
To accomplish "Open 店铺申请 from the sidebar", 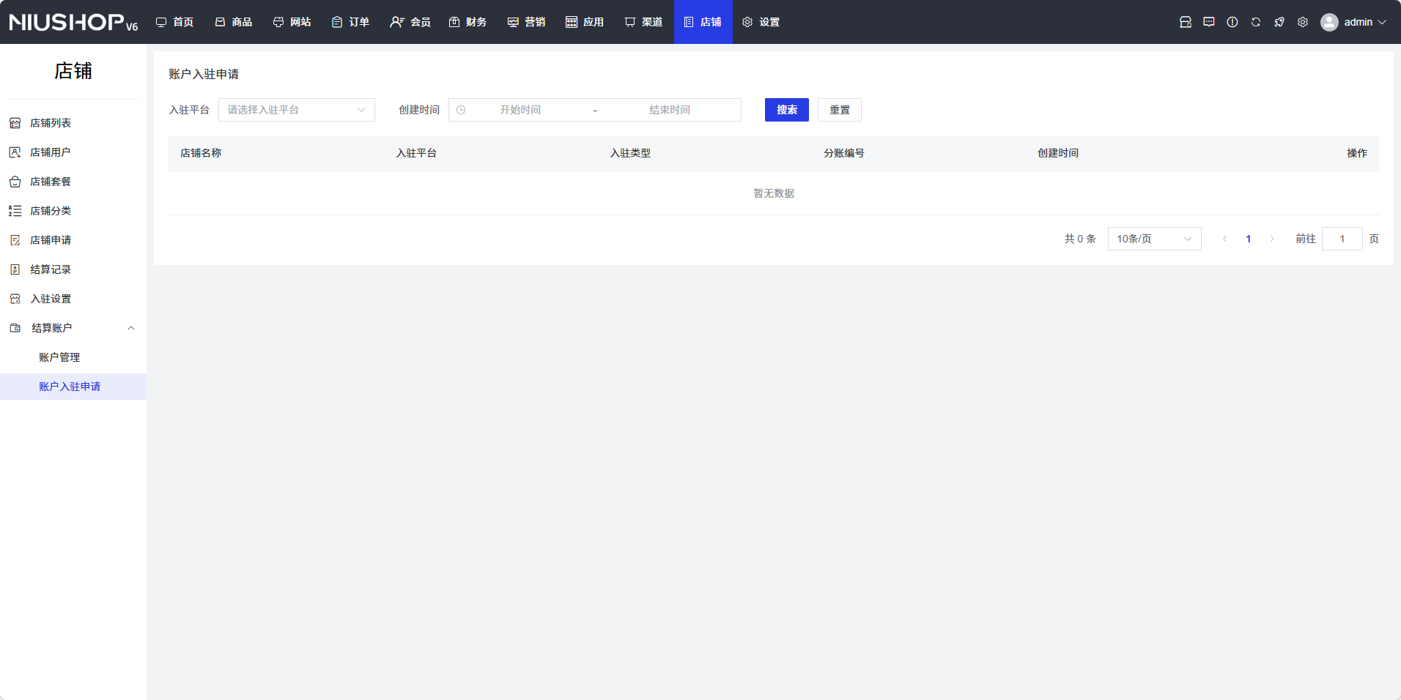I will click(x=51, y=240).
